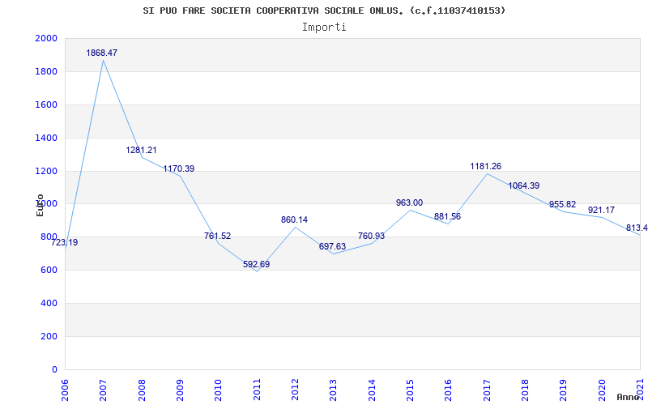Viewport: 648px width, 405px height.
Task: Select the 1064.39 value label
Action: (523, 186)
